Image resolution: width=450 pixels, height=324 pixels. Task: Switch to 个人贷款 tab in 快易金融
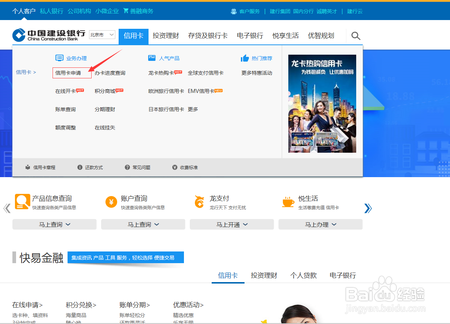[304, 276]
